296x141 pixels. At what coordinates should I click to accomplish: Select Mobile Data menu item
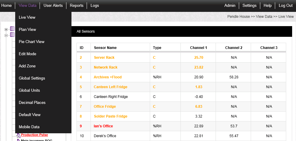(x=29, y=127)
